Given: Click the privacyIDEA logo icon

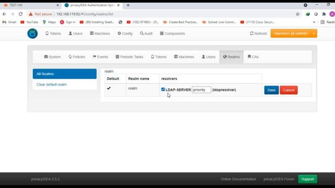Looking at the screenshot, I should coord(32,33).
